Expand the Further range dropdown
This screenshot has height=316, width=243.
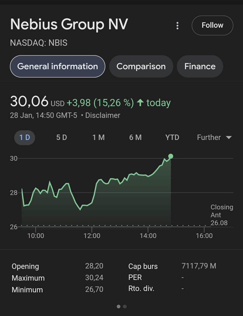point(214,137)
